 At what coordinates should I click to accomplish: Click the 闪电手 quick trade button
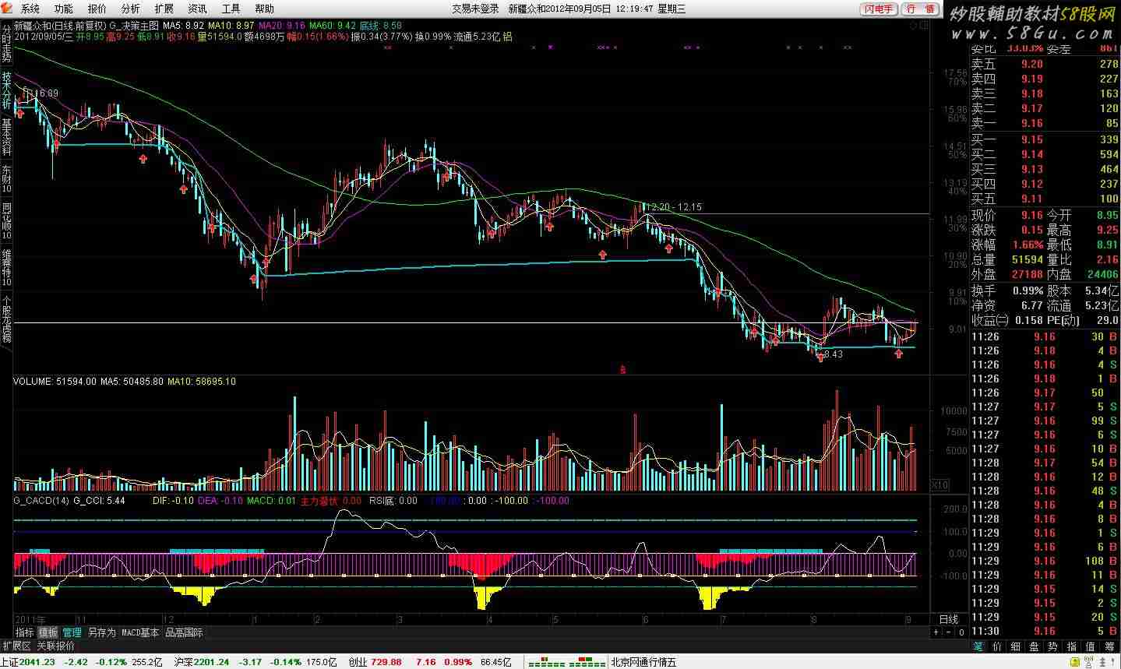point(880,9)
